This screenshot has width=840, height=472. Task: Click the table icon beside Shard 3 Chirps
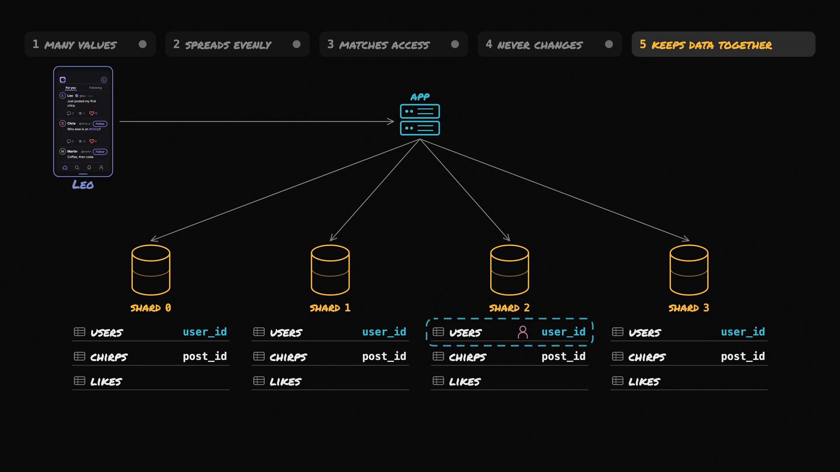[618, 356]
